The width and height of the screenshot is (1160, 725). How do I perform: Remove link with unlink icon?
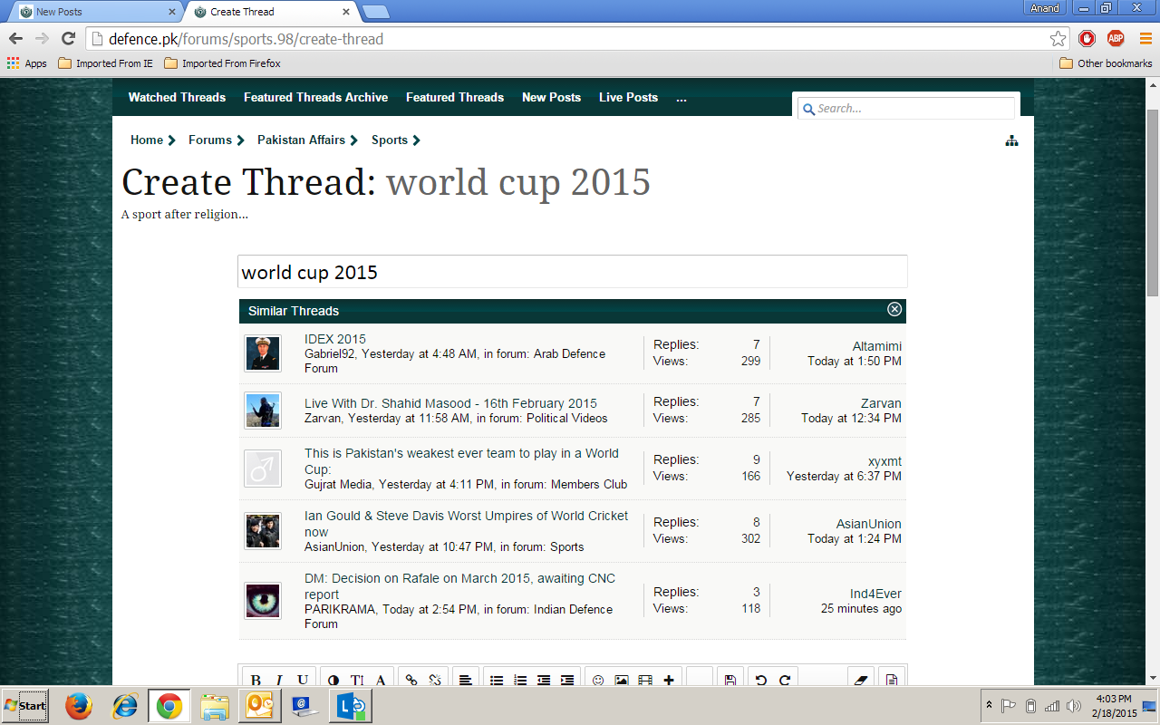click(435, 680)
